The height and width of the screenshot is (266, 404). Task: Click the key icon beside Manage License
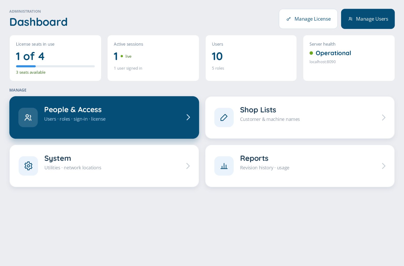pyautogui.click(x=289, y=19)
